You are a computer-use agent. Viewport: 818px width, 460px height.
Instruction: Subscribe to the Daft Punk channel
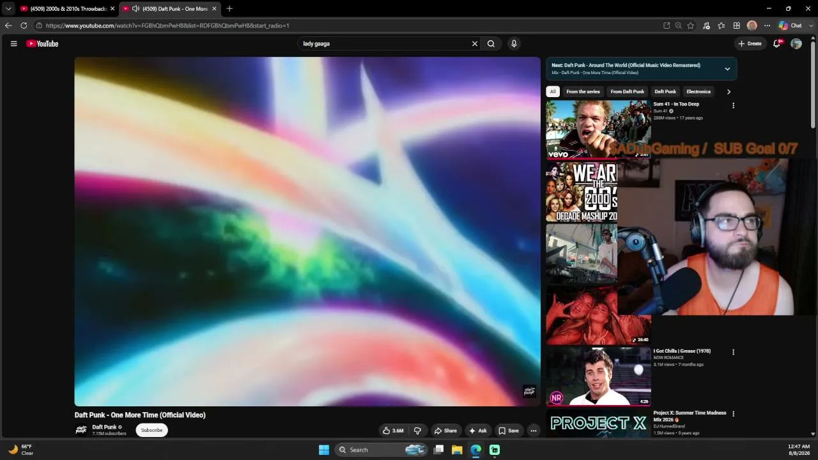pyautogui.click(x=151, y=430)
